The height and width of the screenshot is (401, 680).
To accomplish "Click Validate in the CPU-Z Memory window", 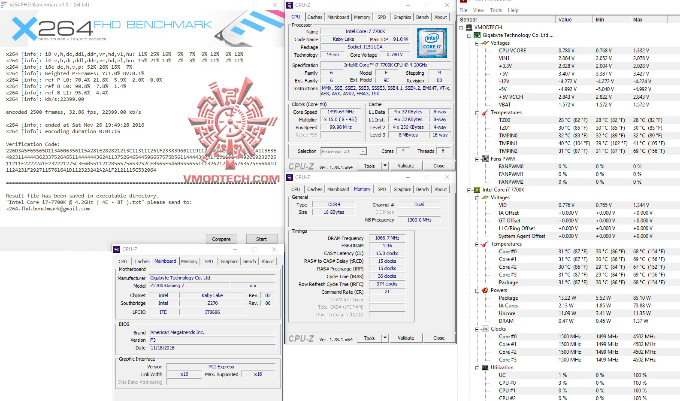I will tap(406, 338).
